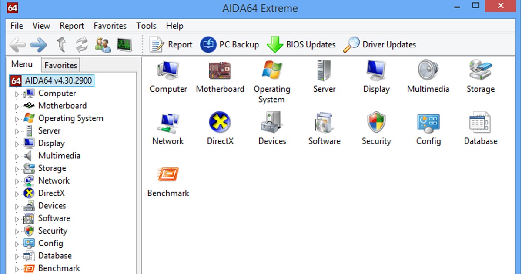
Task: Open the Tools menu
Action: [146, 26]
